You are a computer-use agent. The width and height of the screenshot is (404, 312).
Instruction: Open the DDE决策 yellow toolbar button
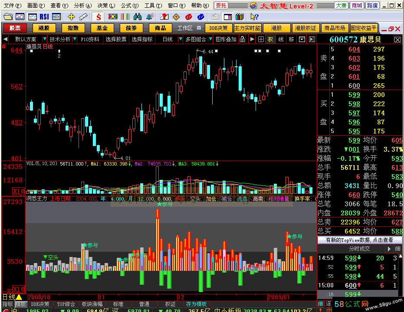[219, 28]
